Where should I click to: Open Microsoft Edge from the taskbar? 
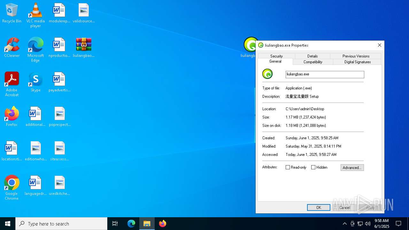pos(131,224)
